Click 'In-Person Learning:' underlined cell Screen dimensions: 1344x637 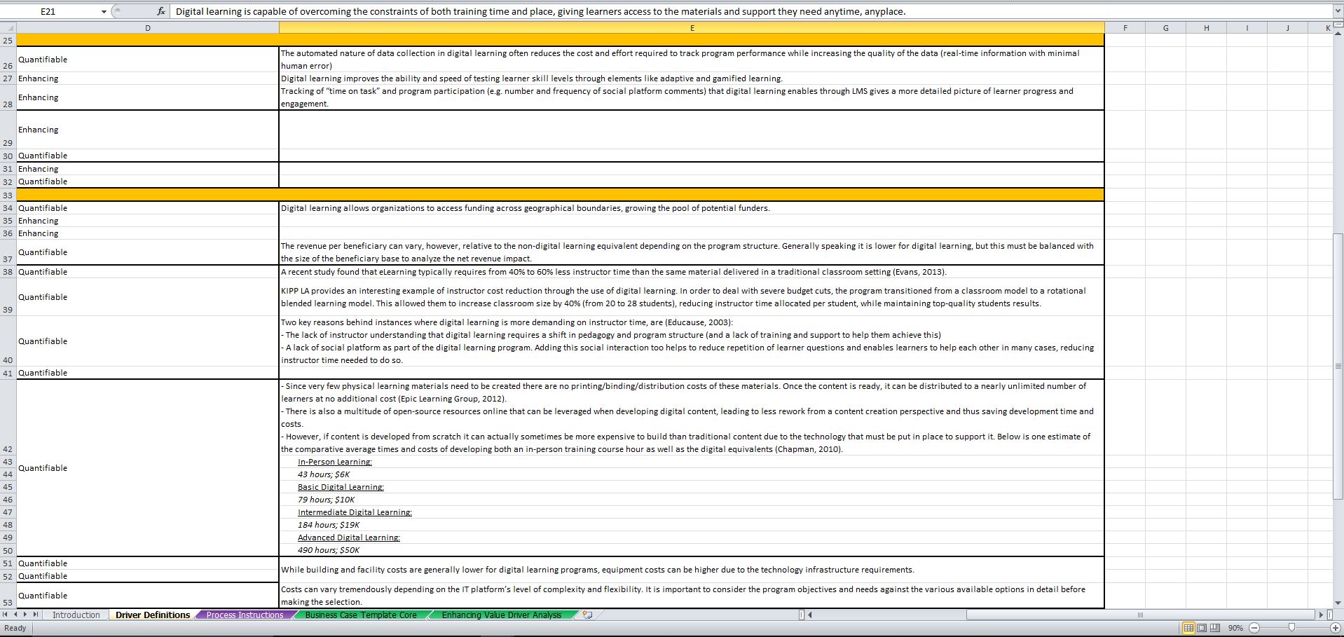[692, 462]
